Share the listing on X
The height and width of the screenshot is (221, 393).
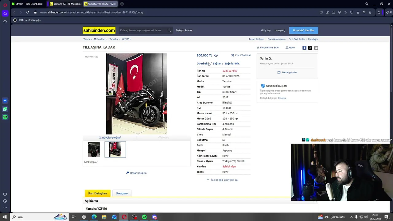[310, 48]
